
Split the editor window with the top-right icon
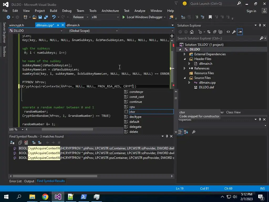point(172,36)
